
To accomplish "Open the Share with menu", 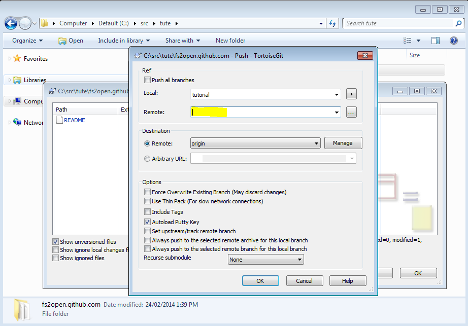I will (182, 41).
